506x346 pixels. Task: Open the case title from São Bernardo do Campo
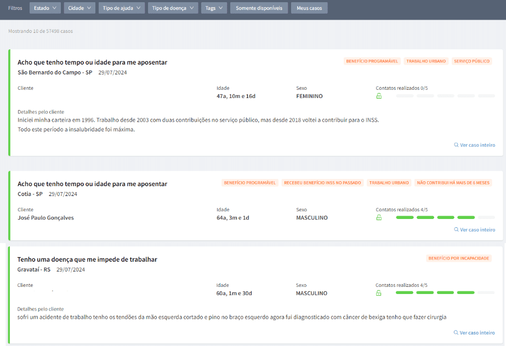pyautogui.click(x=92, y=62)
